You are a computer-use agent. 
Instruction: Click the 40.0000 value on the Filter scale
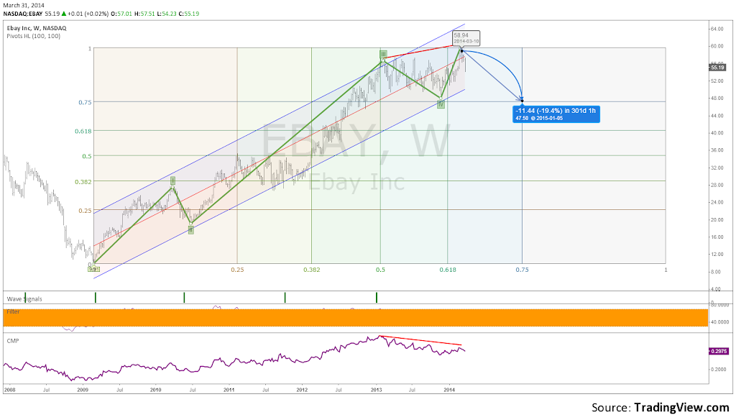coord(718,322)
